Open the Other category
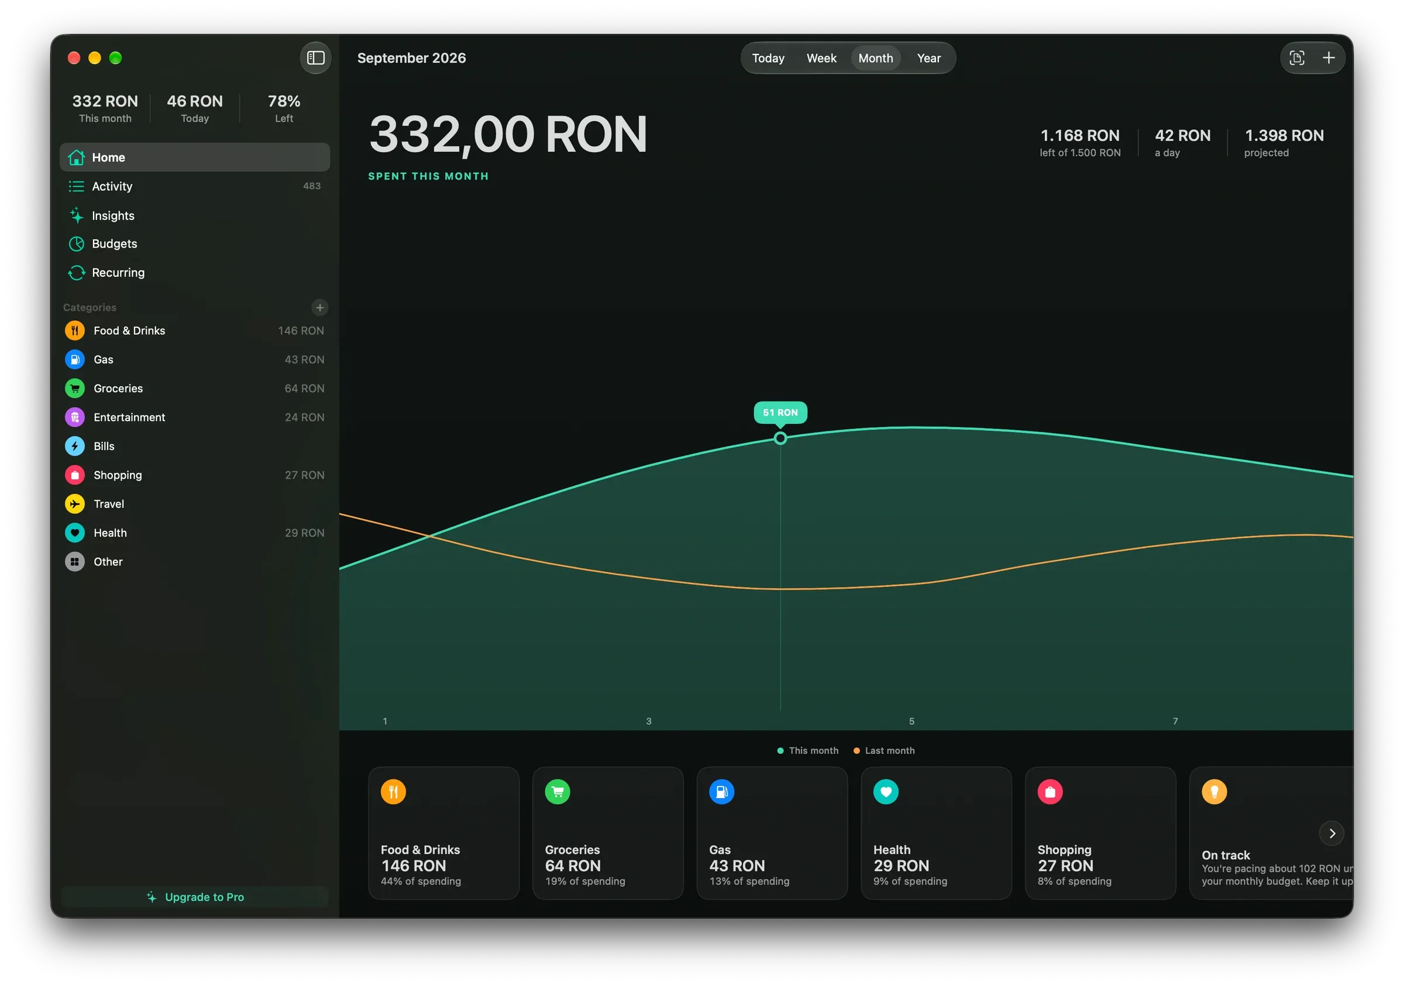 click(x=194, y=562)
